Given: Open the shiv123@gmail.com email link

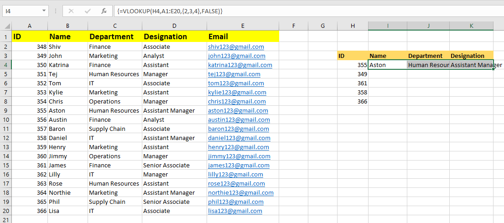Looking at the screenshot, I should pos(236,47).
